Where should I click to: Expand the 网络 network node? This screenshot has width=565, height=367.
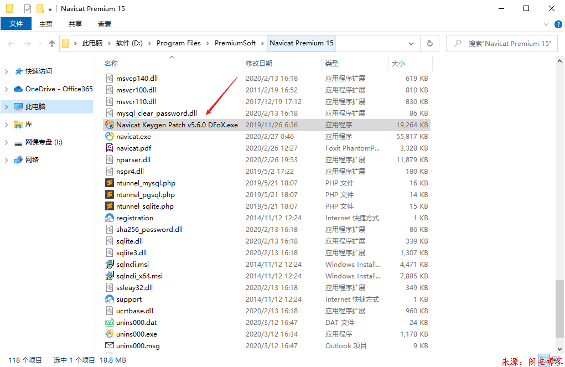[x=6, y=160]
